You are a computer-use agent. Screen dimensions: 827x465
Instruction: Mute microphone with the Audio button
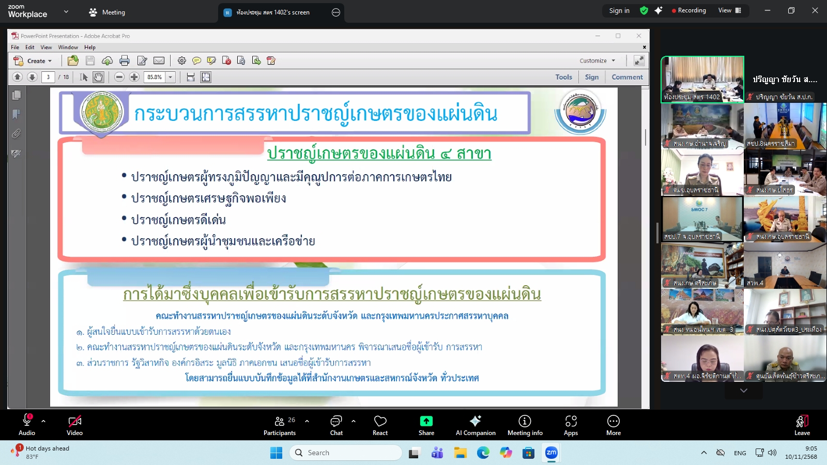(26, 425)
